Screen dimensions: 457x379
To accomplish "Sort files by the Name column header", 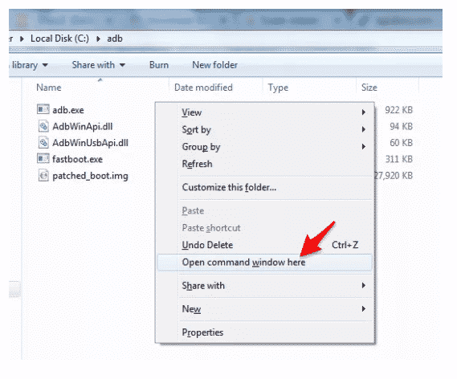I will click(49, 88).
